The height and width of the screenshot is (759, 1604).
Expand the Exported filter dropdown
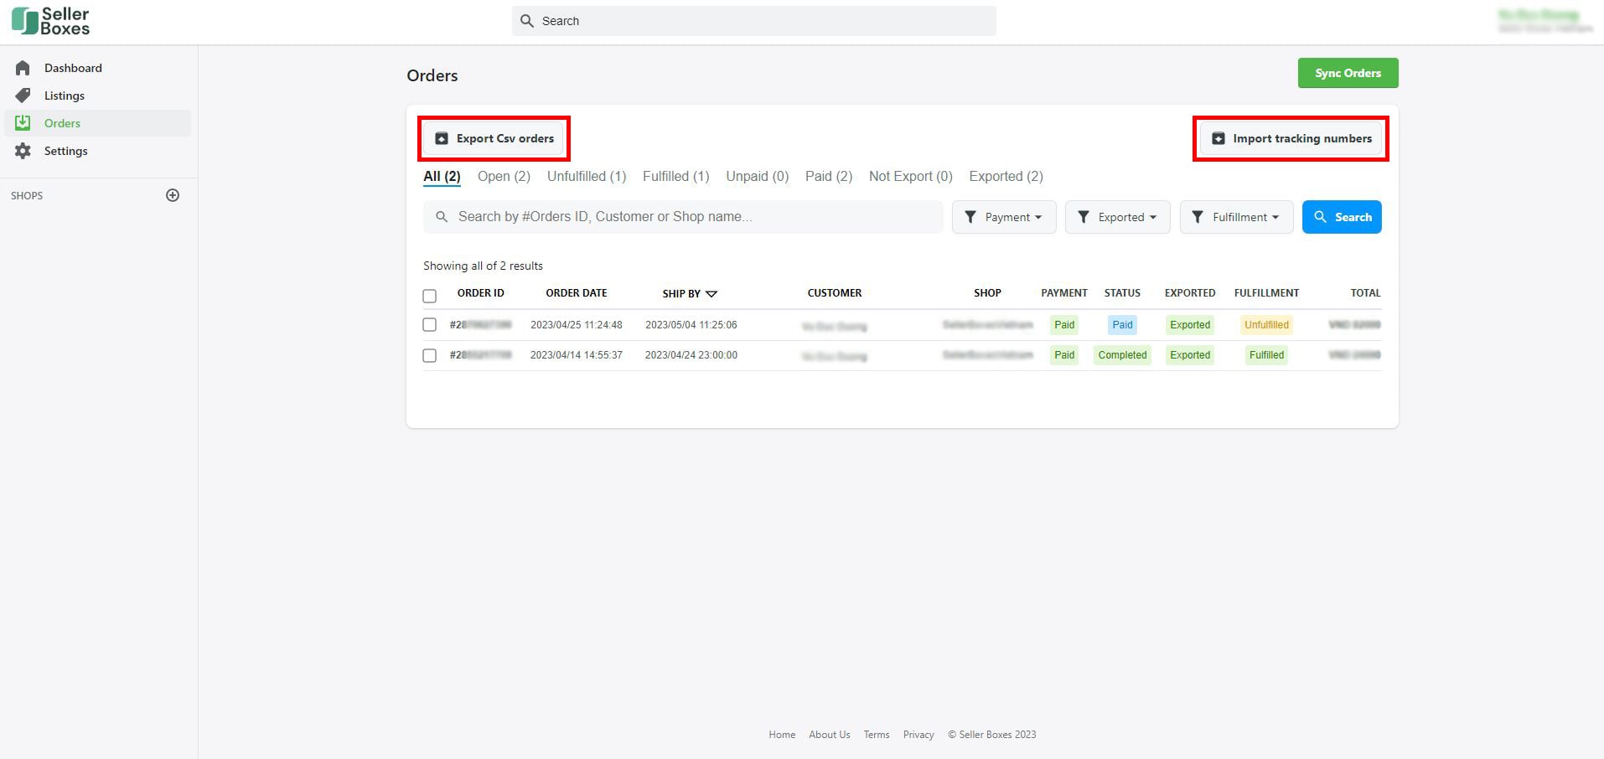1118,217
